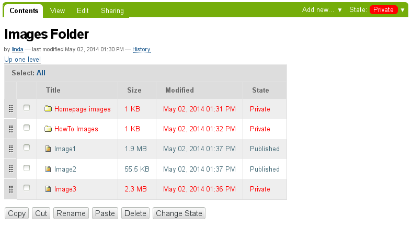Screen dimensions: 412x226
Task: Open the History link
Action: point(141,49)
